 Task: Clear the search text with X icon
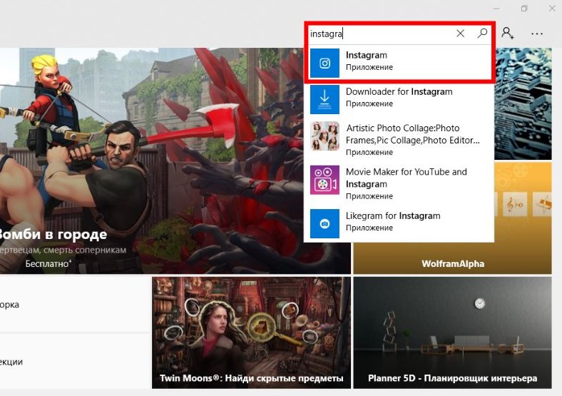[x=460, y=34]
